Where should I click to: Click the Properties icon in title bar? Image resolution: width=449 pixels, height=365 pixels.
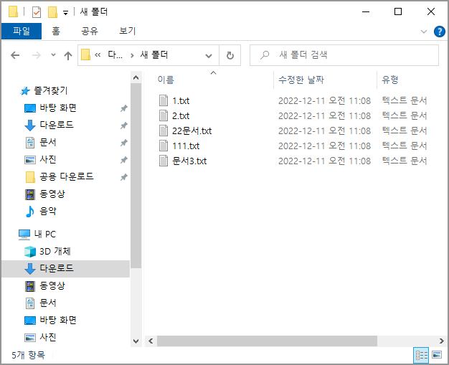(37, 12)
